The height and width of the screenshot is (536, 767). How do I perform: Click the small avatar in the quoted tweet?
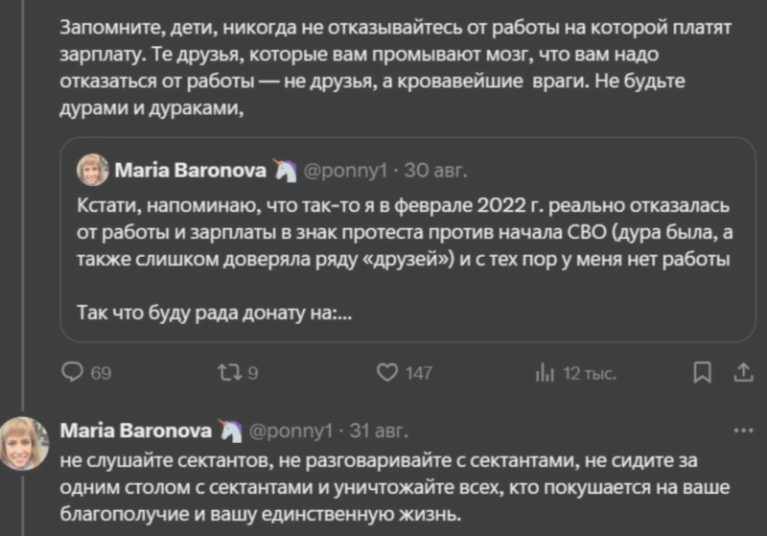click(92, 171)
